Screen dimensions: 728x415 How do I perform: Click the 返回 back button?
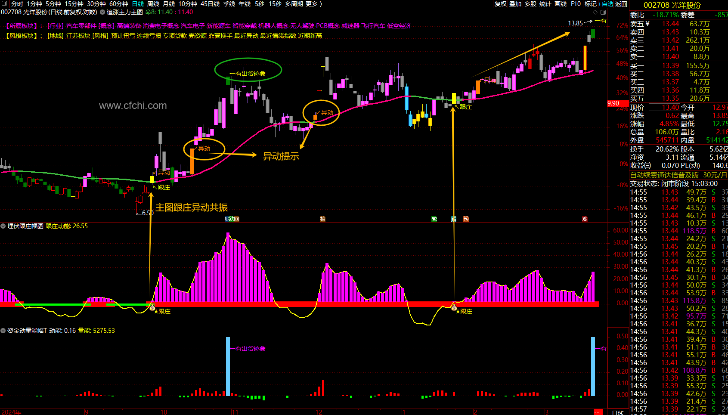(621, 4)
